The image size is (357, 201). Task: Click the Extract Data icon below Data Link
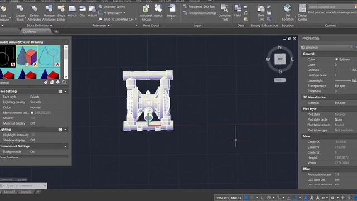[x=269, y=19]
